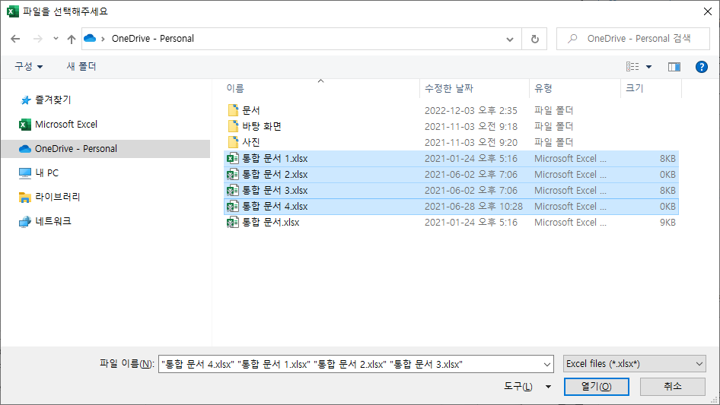Screen dimensions: 720x405
Task: Refresh the OneDrive folder listing
Action: (x=534, y=39)
